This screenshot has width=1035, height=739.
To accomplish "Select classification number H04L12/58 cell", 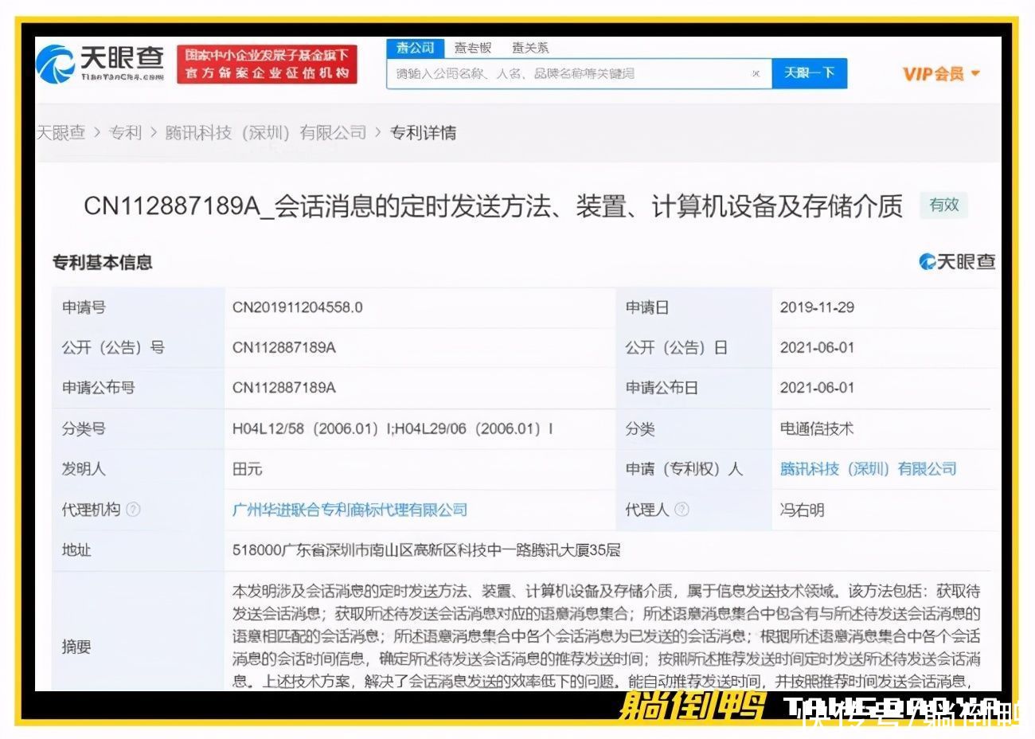I will 393,428.
